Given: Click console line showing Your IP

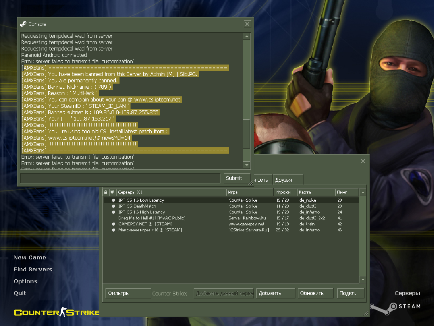Looking at the screenshot, I should [68, 119].
